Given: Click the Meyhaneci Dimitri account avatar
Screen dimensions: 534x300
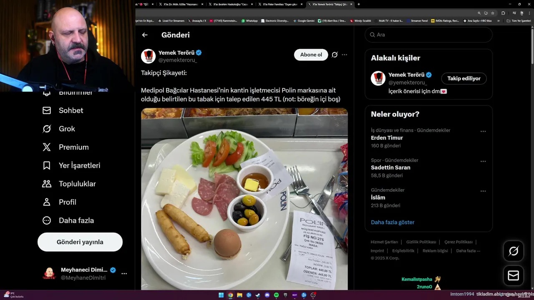Looking at the screenshot, I should pyautogui.click(x=50, y=274).
